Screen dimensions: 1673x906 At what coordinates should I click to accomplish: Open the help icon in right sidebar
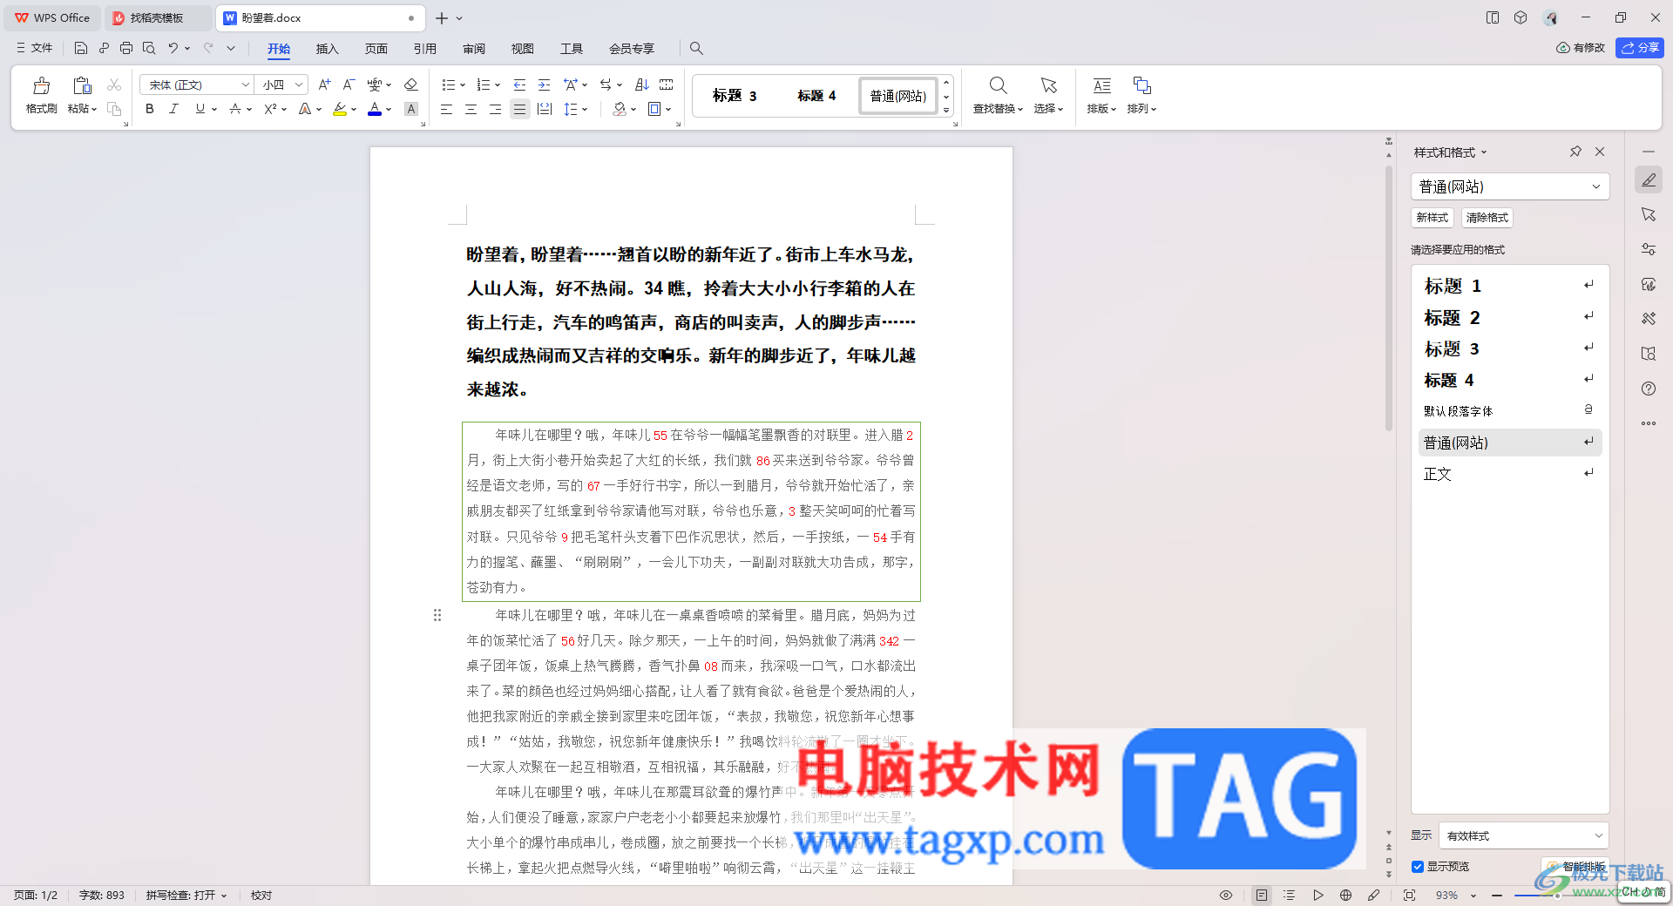pos(1648,389)
